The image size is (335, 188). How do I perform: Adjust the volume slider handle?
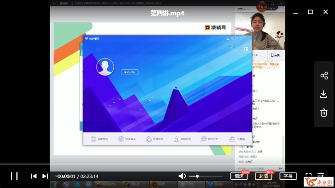[x=197, y=176]
